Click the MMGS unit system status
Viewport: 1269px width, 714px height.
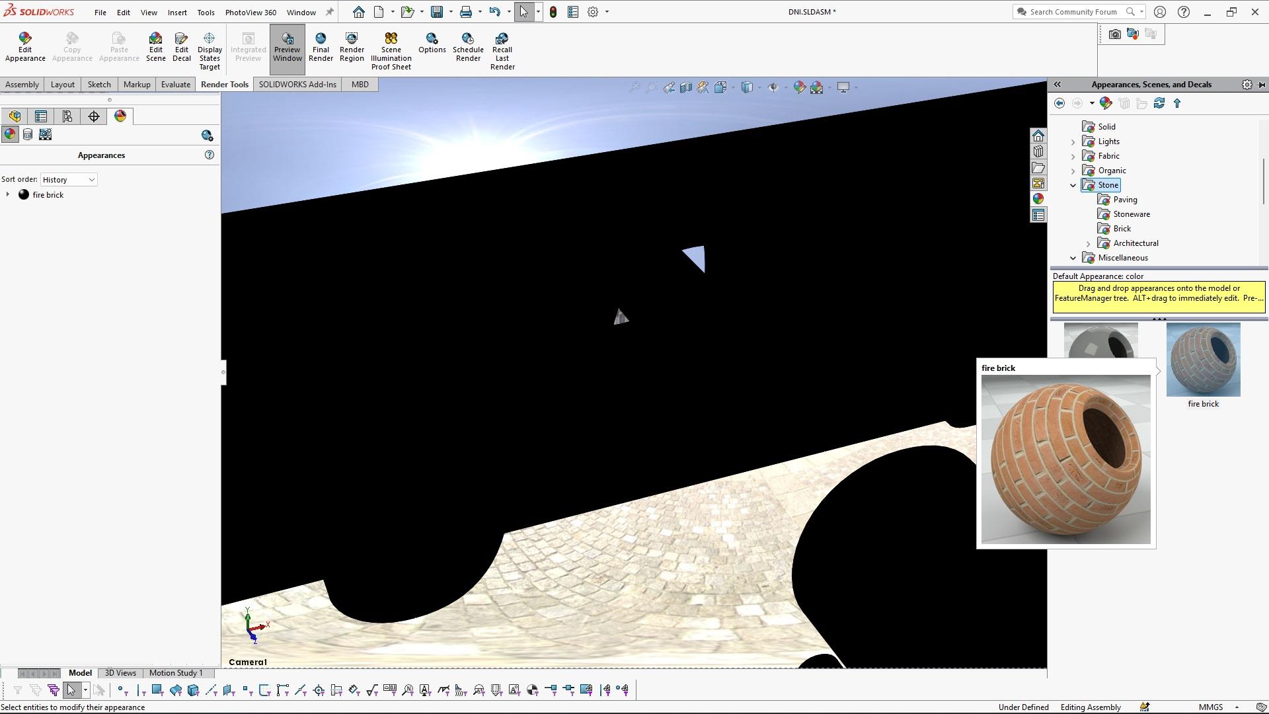[1210, 707]
